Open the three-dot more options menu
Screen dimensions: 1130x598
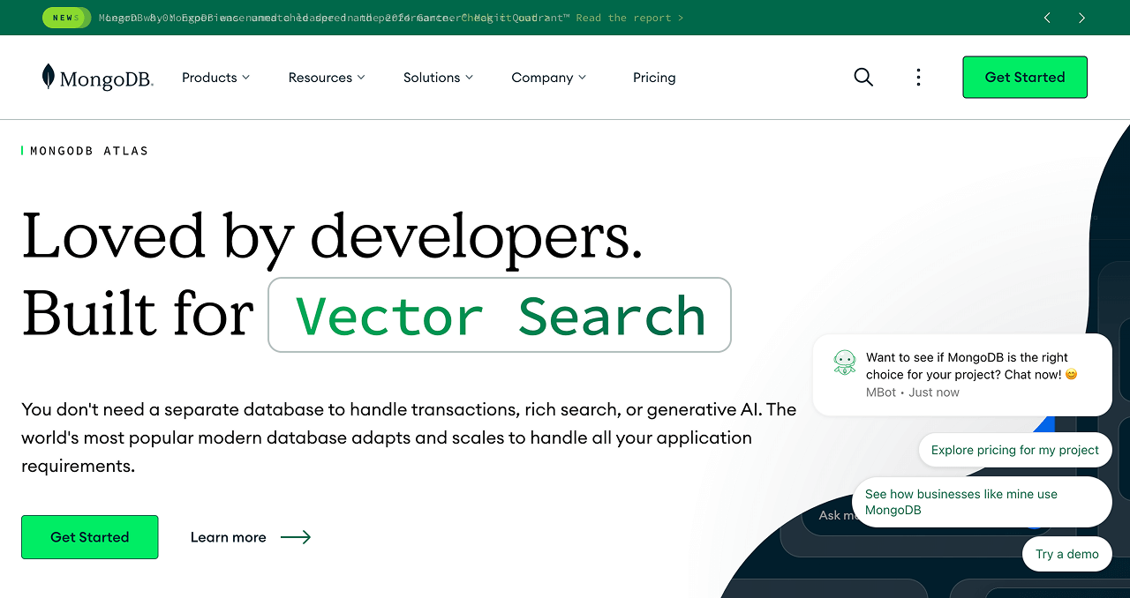[x=918, y=78]
